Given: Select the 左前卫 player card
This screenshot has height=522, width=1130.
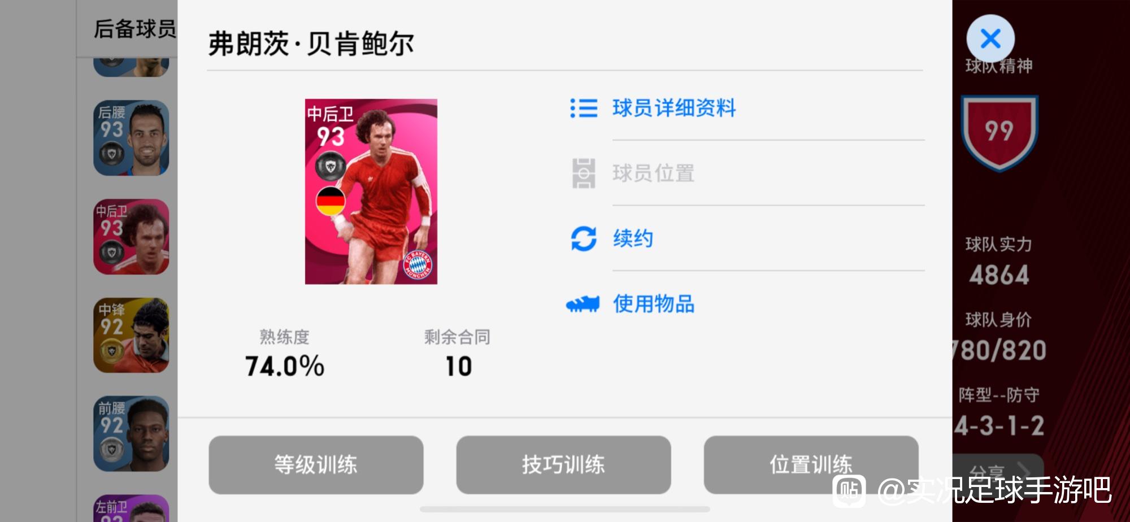Looking at the screenshot, I should (x=131, y=508).
